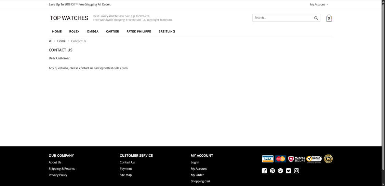385x186 pixels.
Task: Open About Us footer link
Action: pyautogui.click(x=55, y=162)
